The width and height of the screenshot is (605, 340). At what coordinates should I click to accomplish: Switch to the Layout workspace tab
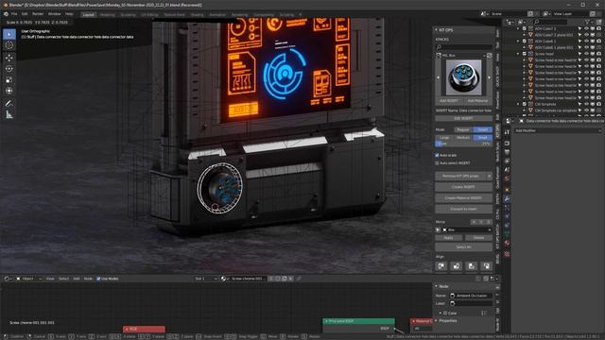click(88, 15)
